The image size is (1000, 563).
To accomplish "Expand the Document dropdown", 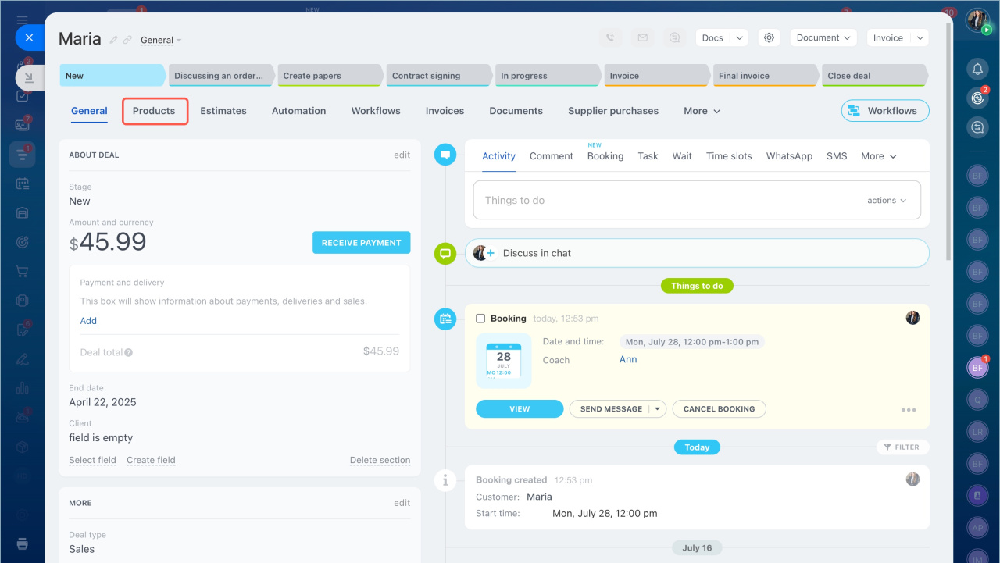I will 823,37.
